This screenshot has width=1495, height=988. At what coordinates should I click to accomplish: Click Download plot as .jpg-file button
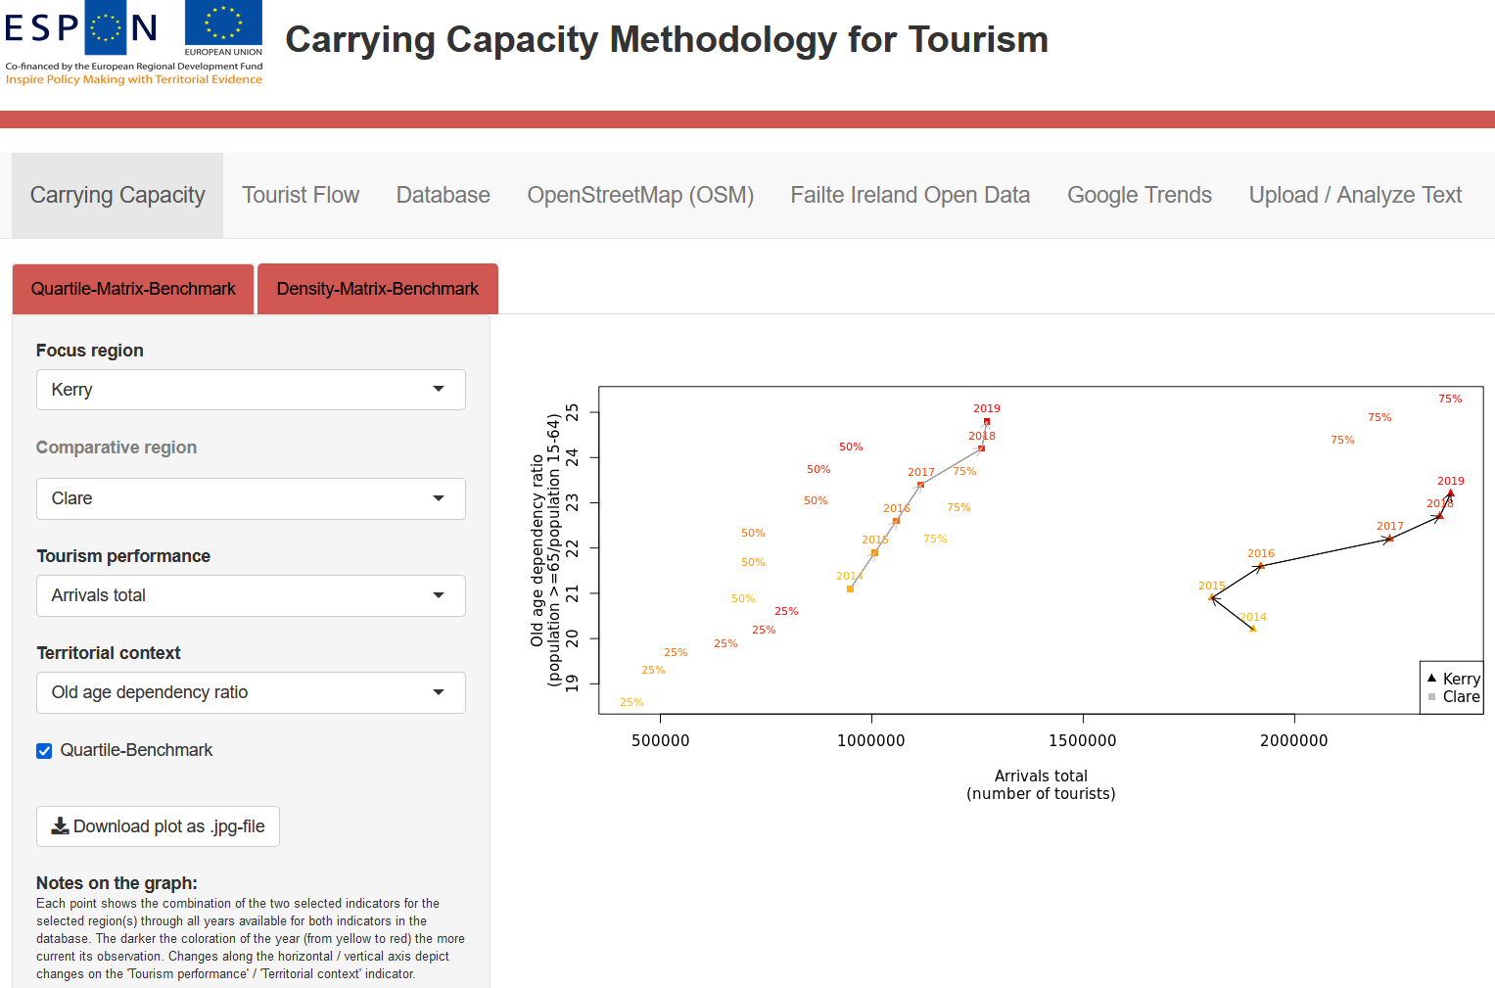(x=158, y=826)
